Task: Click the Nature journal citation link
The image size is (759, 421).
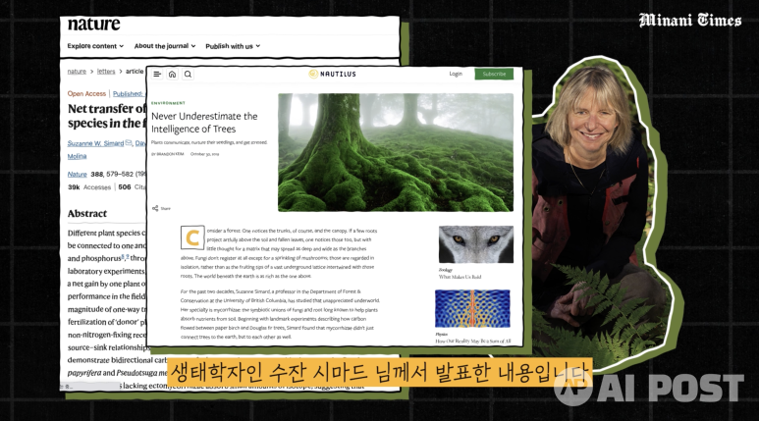Action: (77, 175)
